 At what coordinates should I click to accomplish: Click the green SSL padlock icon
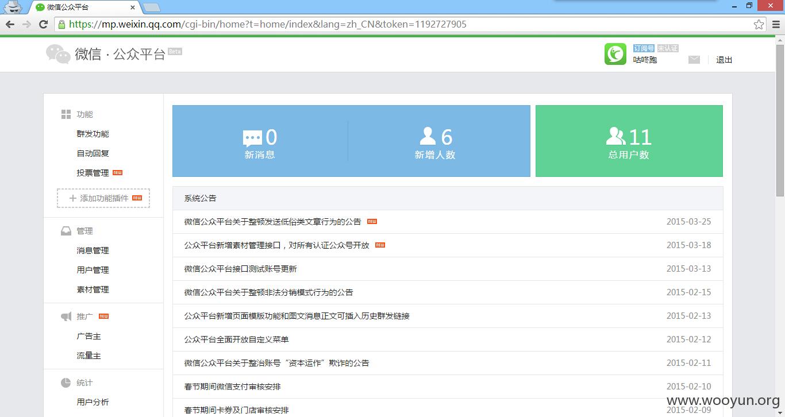click(x=61, y=24)
